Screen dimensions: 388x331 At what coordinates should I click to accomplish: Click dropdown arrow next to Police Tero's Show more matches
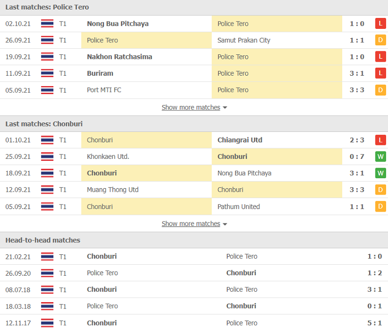[x=225, y=108]
